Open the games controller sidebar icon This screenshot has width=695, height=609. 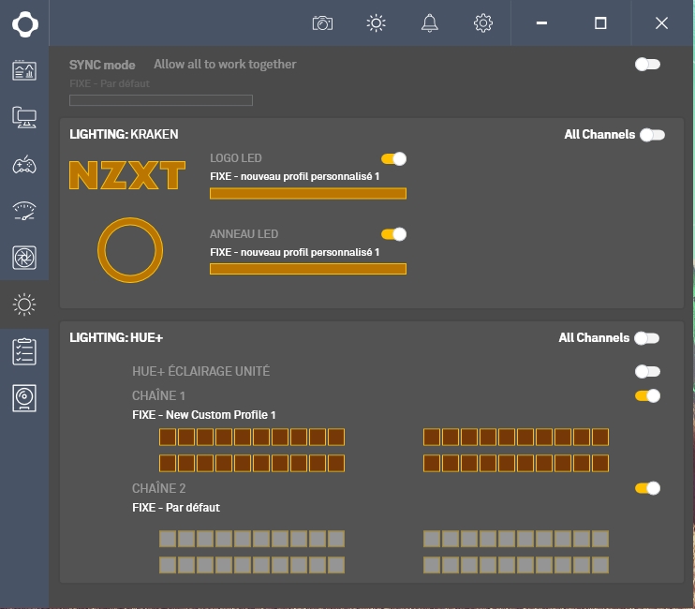click(24, 165)
